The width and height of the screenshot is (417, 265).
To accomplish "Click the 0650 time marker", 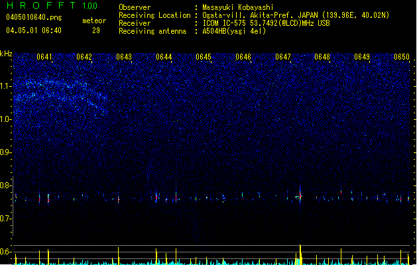I will [x=402, y=57].
